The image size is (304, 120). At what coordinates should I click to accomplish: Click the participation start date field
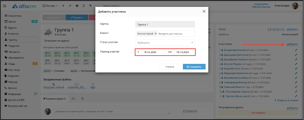(x=152, y=52)
